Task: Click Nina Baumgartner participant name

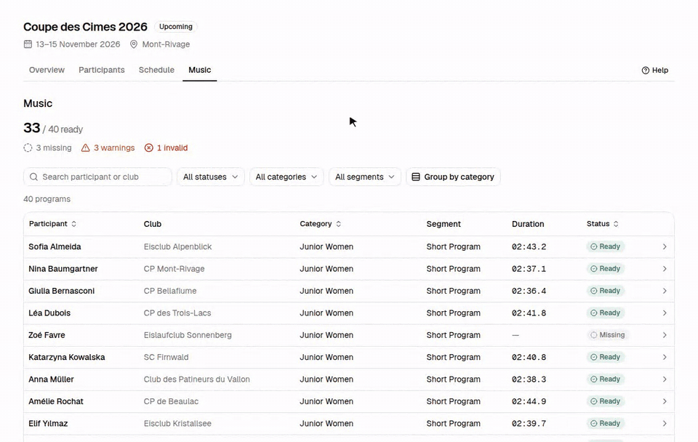Action: (x=63, y=269)
